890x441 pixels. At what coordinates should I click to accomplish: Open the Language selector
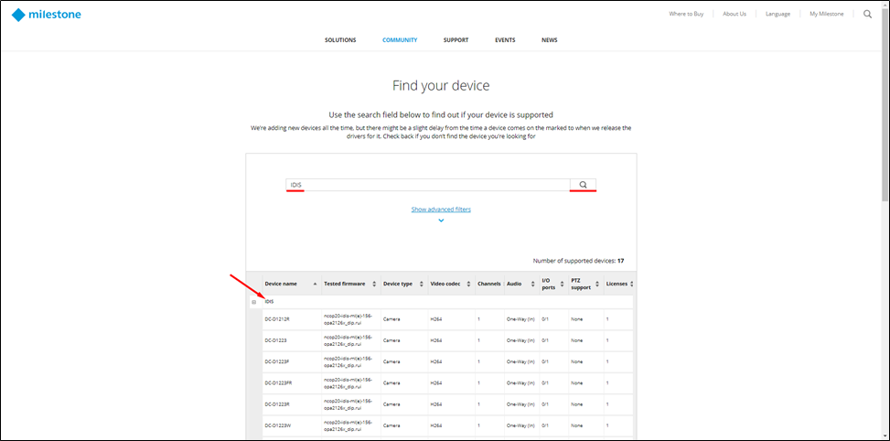[x=777, y=15]
